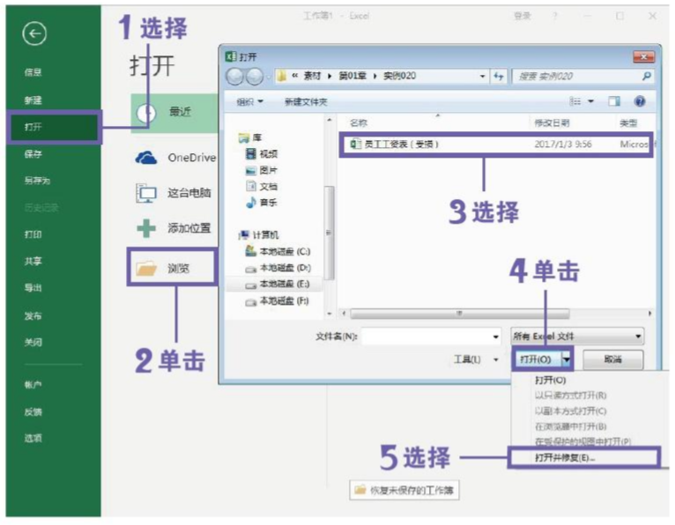Click the dialog Back navigation arrow

coord(235,77)
